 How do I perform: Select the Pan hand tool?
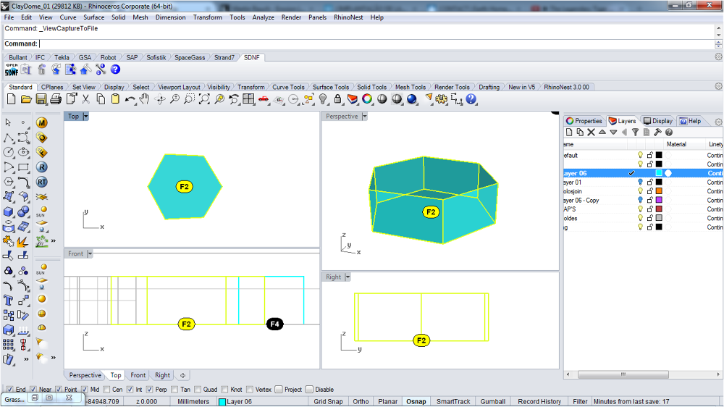pos(145,99)
